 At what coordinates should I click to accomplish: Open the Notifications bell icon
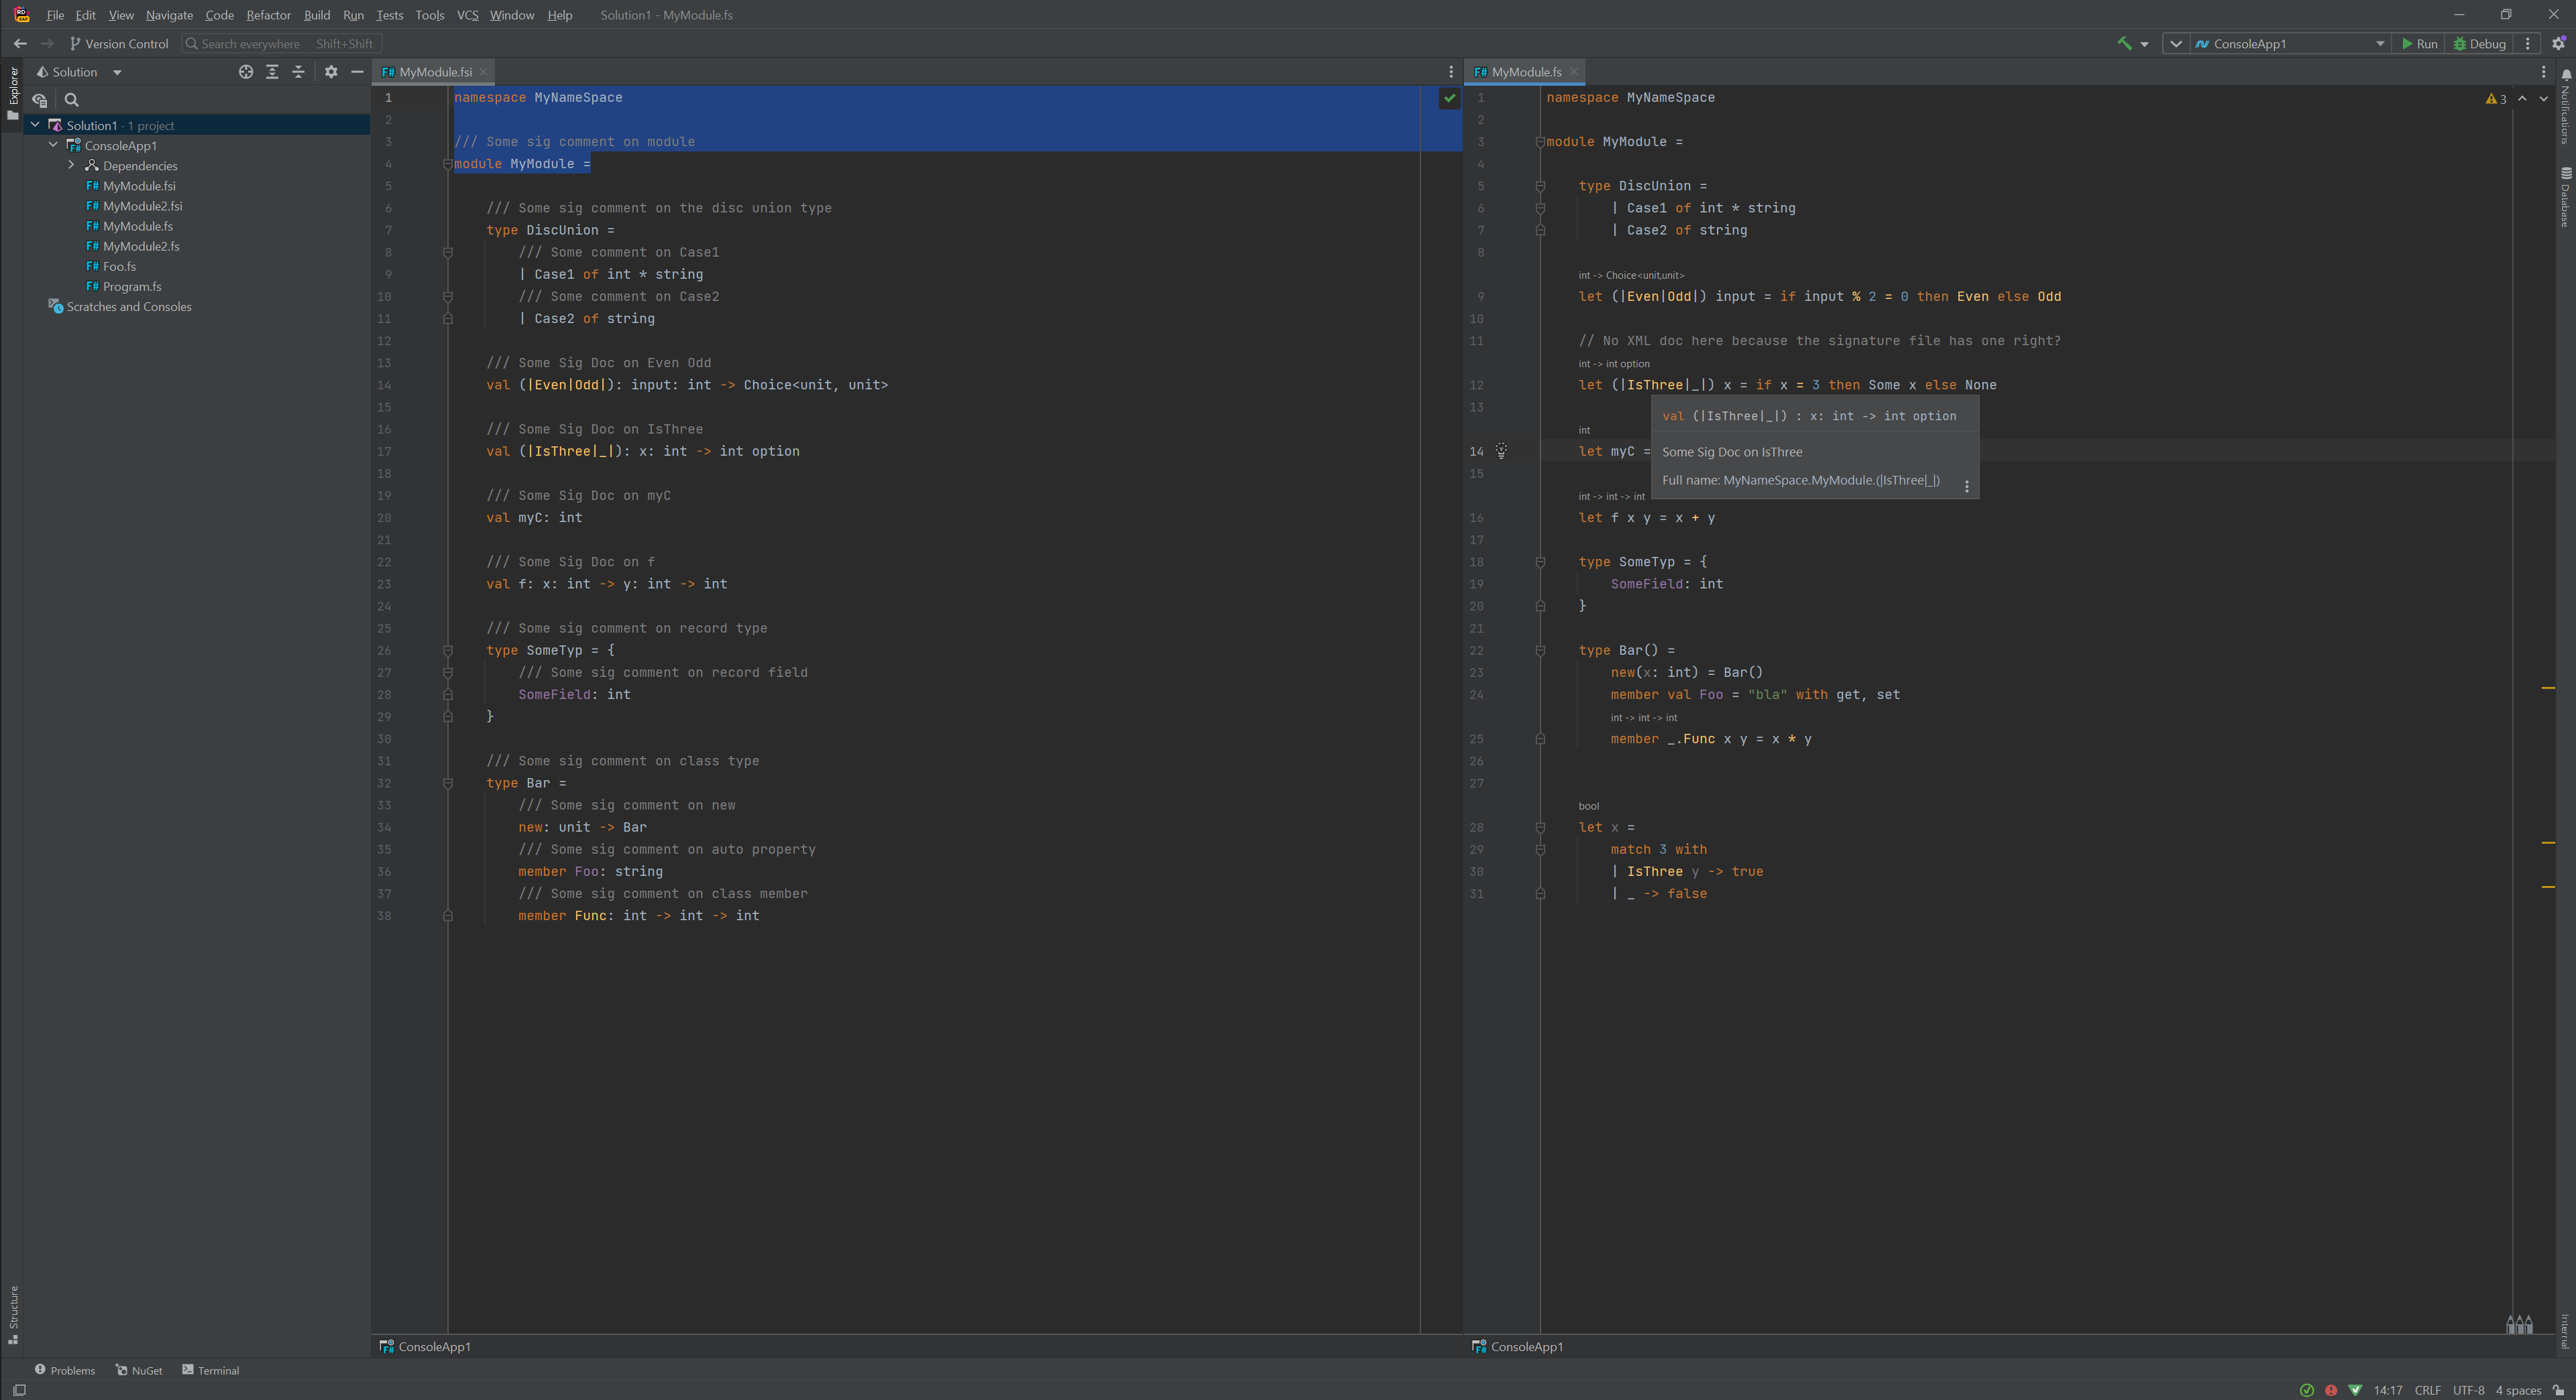point(2566,75)
